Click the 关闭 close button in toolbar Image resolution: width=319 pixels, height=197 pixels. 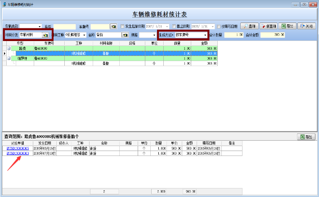coord(306,26)
